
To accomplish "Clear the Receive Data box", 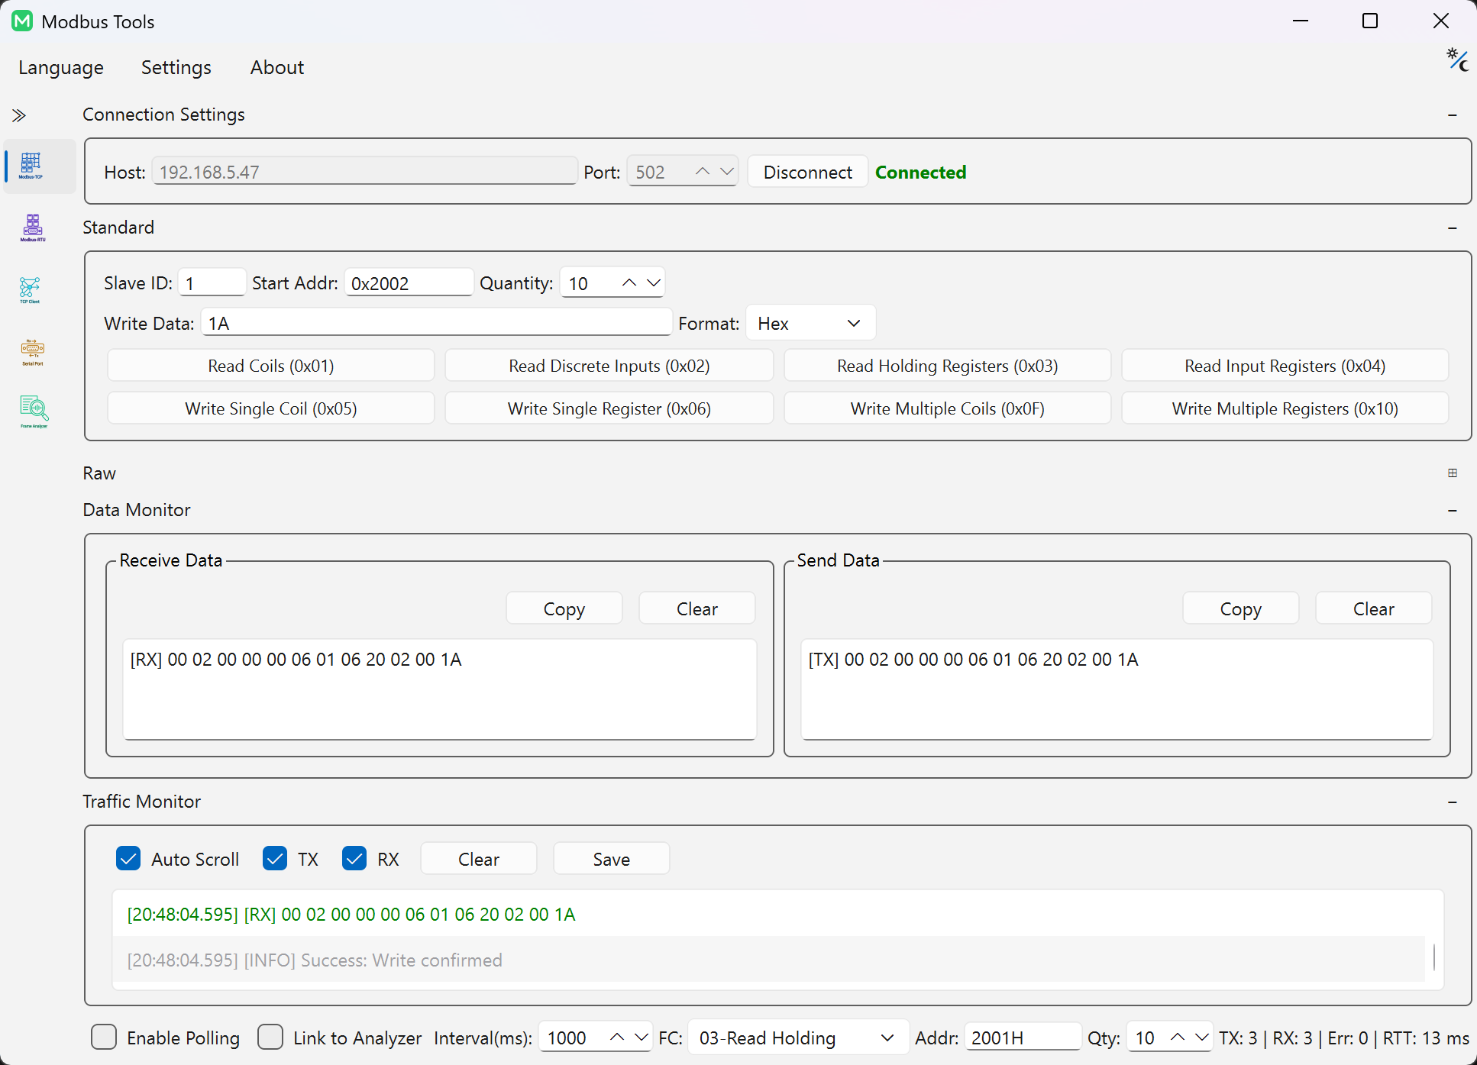I will tap(697, 608).
